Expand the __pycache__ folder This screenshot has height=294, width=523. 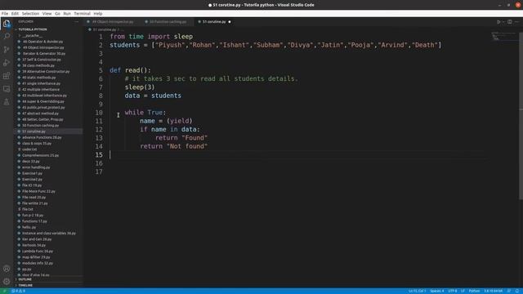coord(33,35)
